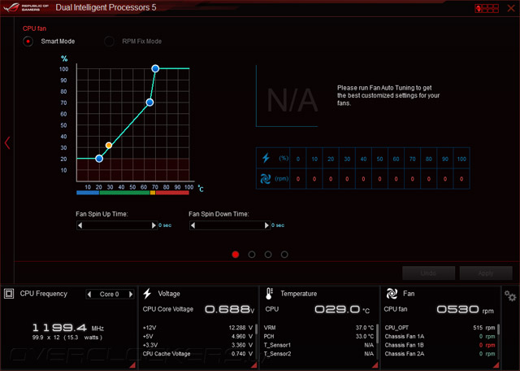Click the orange current-temperature point on curve
Viewport: 520px width, 371px height.
click(108, 145)
